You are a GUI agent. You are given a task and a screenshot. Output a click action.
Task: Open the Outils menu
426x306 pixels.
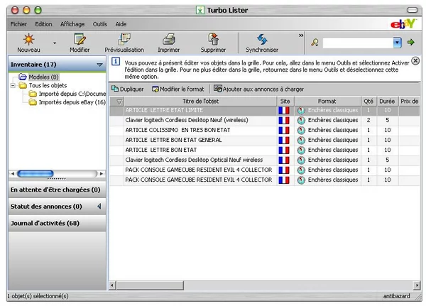click(x=100, y=24)
